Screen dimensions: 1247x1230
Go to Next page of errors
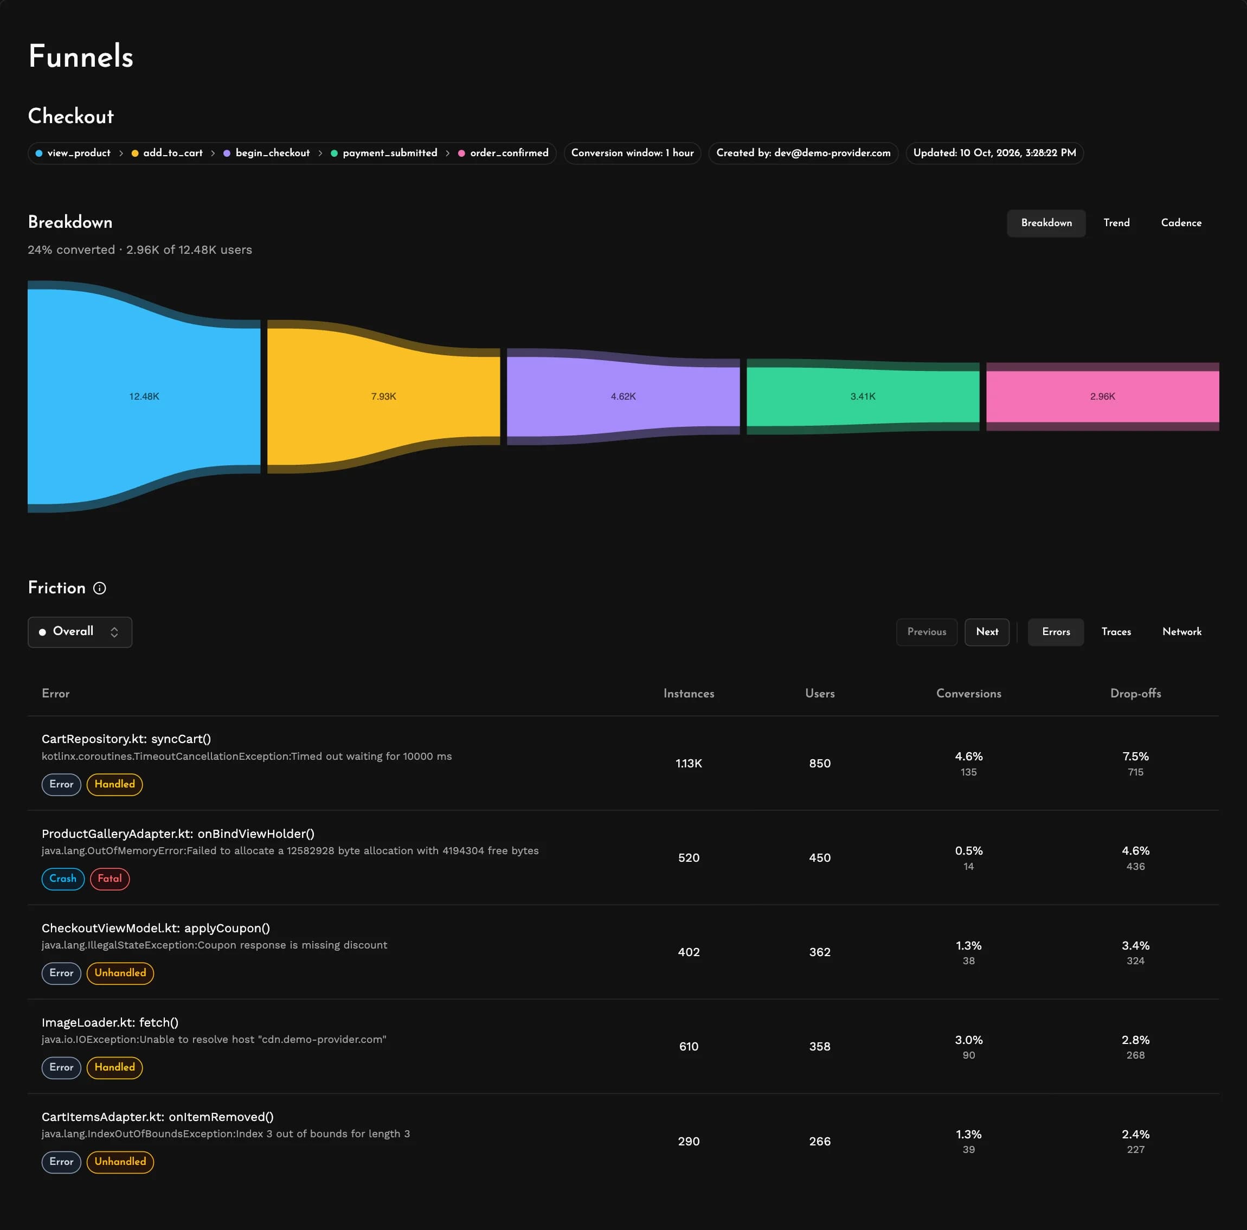(986, 631)
